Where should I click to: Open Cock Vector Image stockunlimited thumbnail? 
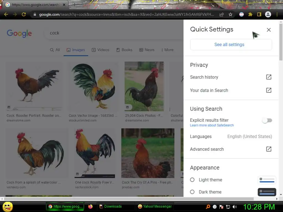click(x=93, y=86)
